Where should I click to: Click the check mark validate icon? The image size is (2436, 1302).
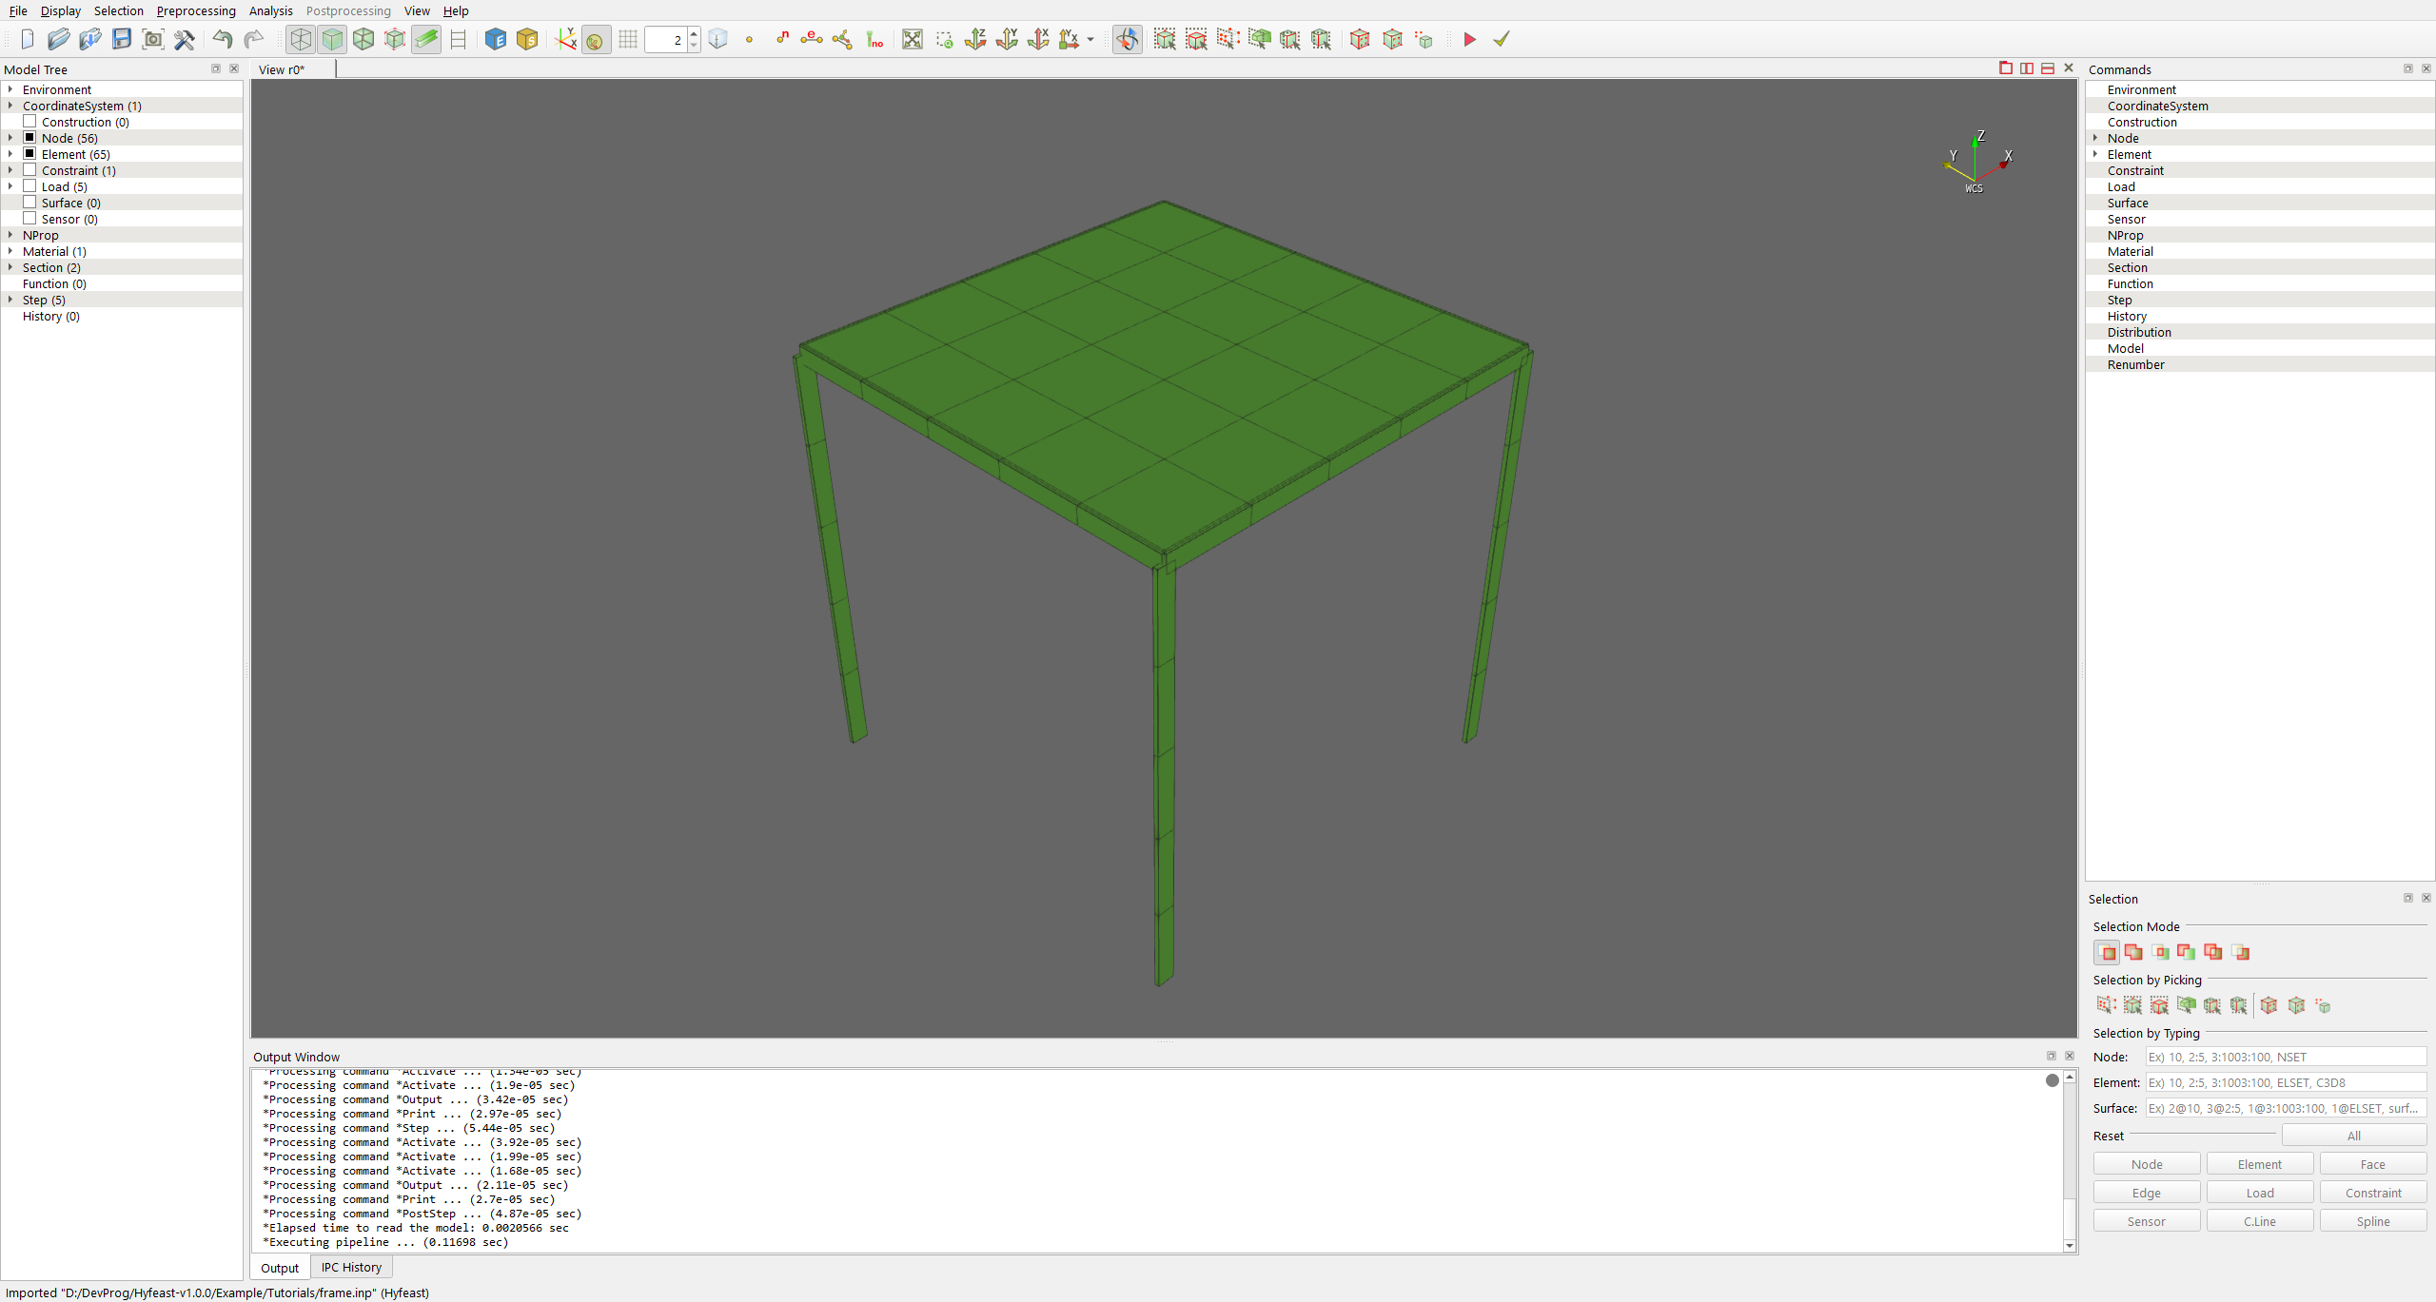tap(1501, 39)
